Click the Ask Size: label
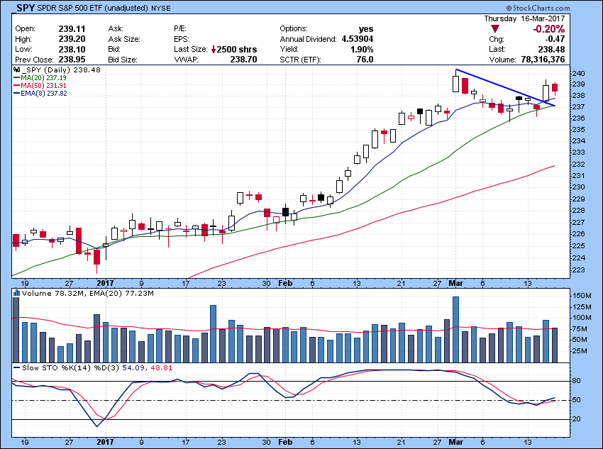The image size is (603, 449). [x=124, y=39]
